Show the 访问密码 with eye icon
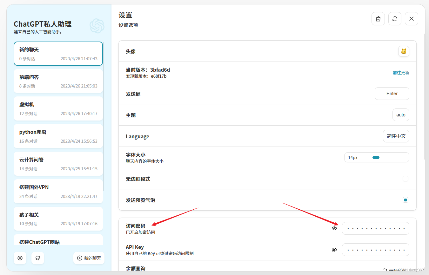The width and height of the screenshot is (429, 275). click(334, 228)
